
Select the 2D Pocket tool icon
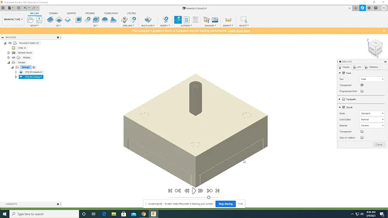click(x=59, y=19)
